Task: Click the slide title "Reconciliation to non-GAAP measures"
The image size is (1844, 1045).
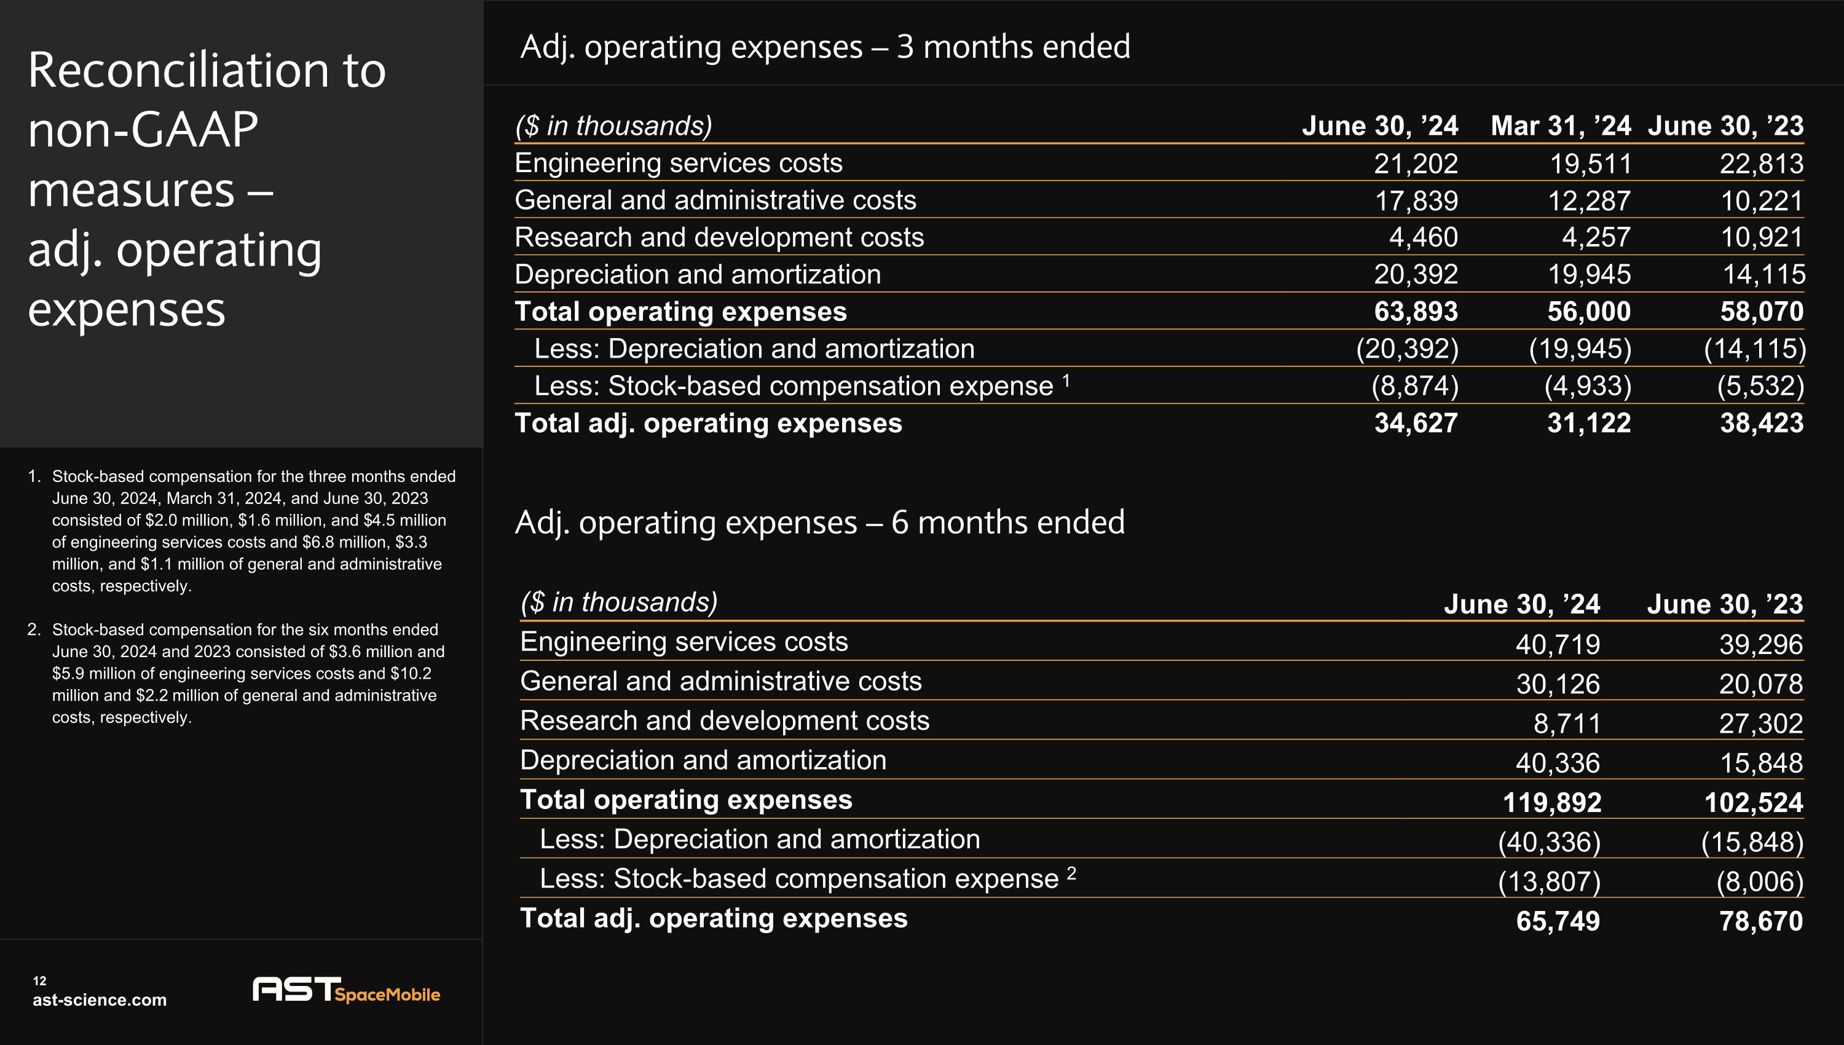Action: pos(207,189)
